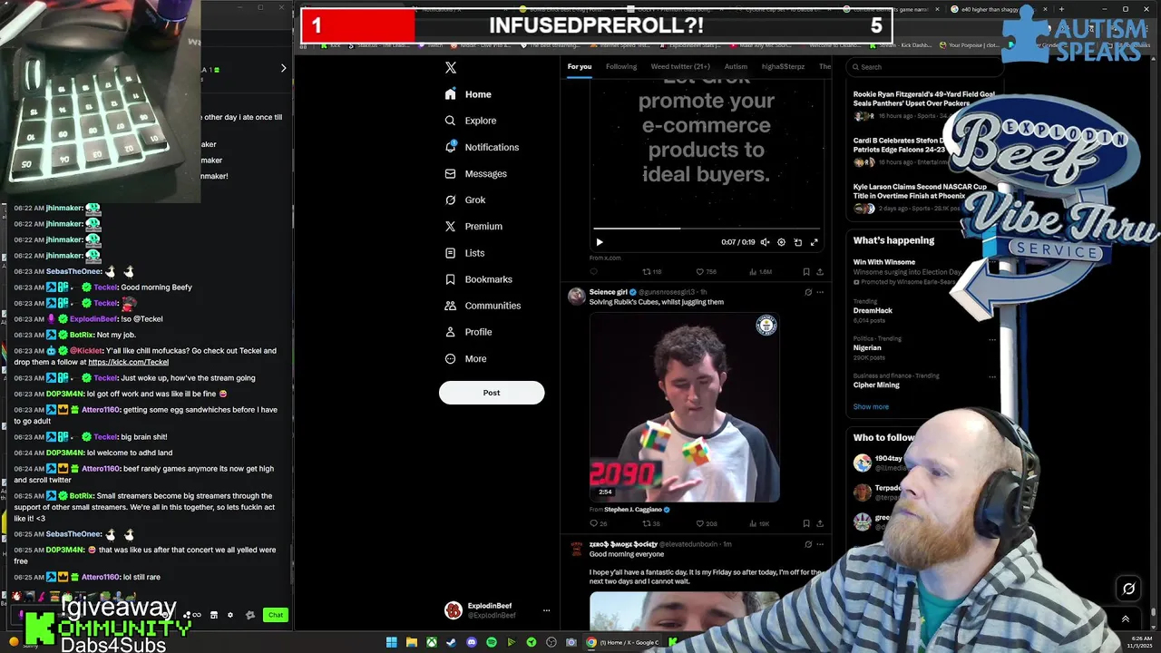1161x653 pixels.
Task: Open a new browser tab
Action: 1061,9
